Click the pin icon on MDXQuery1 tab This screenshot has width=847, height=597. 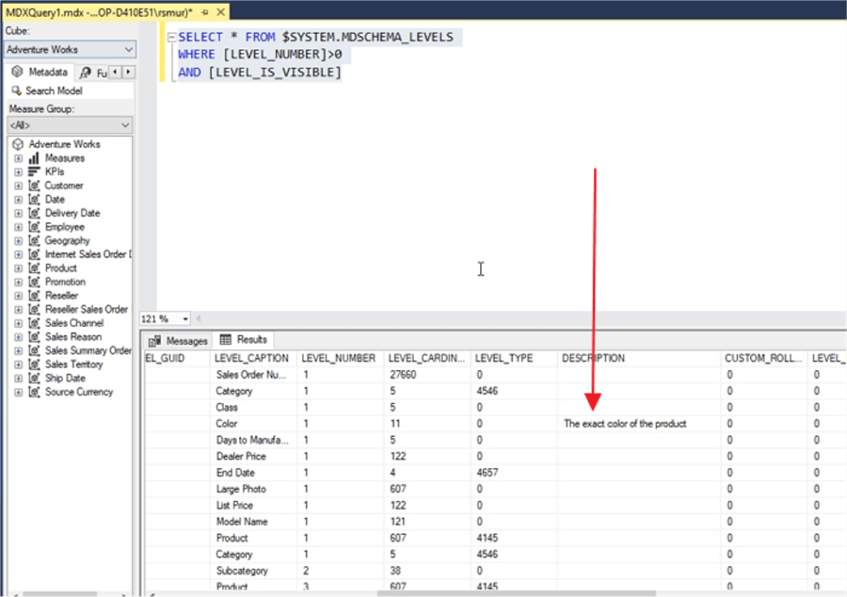click(x=205, y=12)
